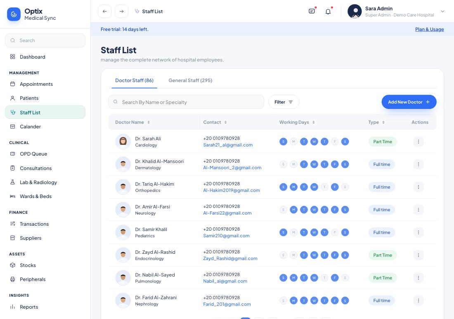Open actions menu for Dr. Zayd Al-Rashid
This screenshot has width=454, height=319.
click(x=419, y=255)
